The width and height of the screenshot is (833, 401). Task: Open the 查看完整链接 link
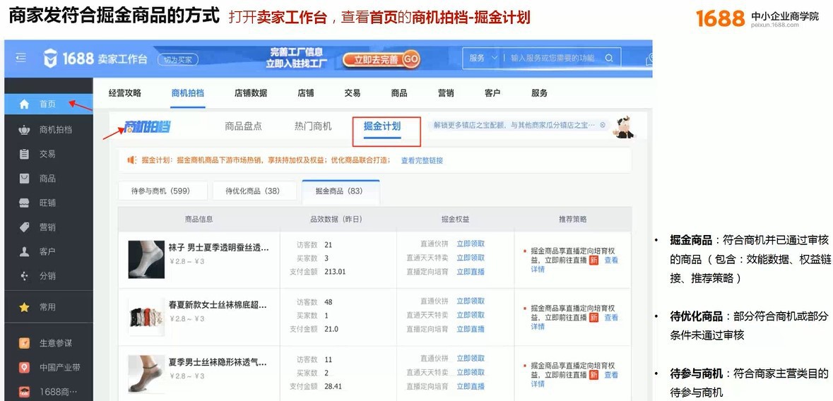coord(422,160)
